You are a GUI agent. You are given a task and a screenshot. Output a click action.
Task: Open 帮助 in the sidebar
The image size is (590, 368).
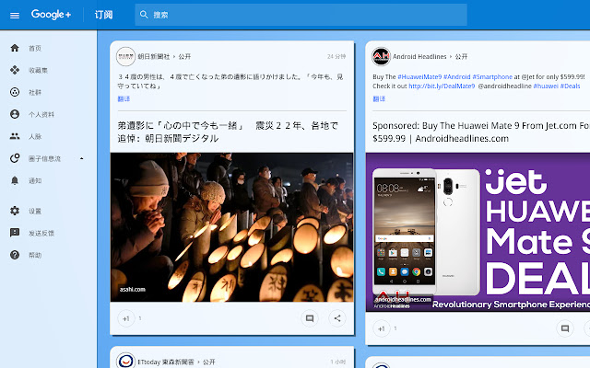coord(35,256)
